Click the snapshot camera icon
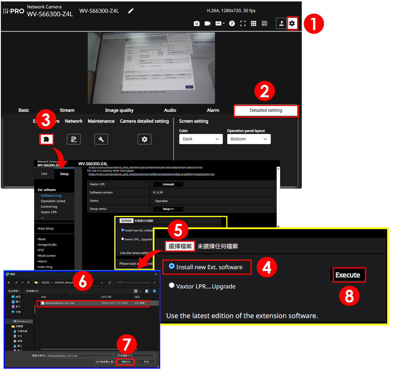 196,23
